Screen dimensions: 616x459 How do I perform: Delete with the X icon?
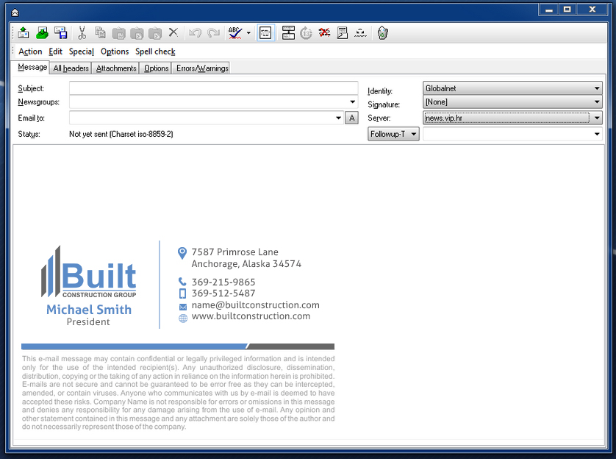173,32
